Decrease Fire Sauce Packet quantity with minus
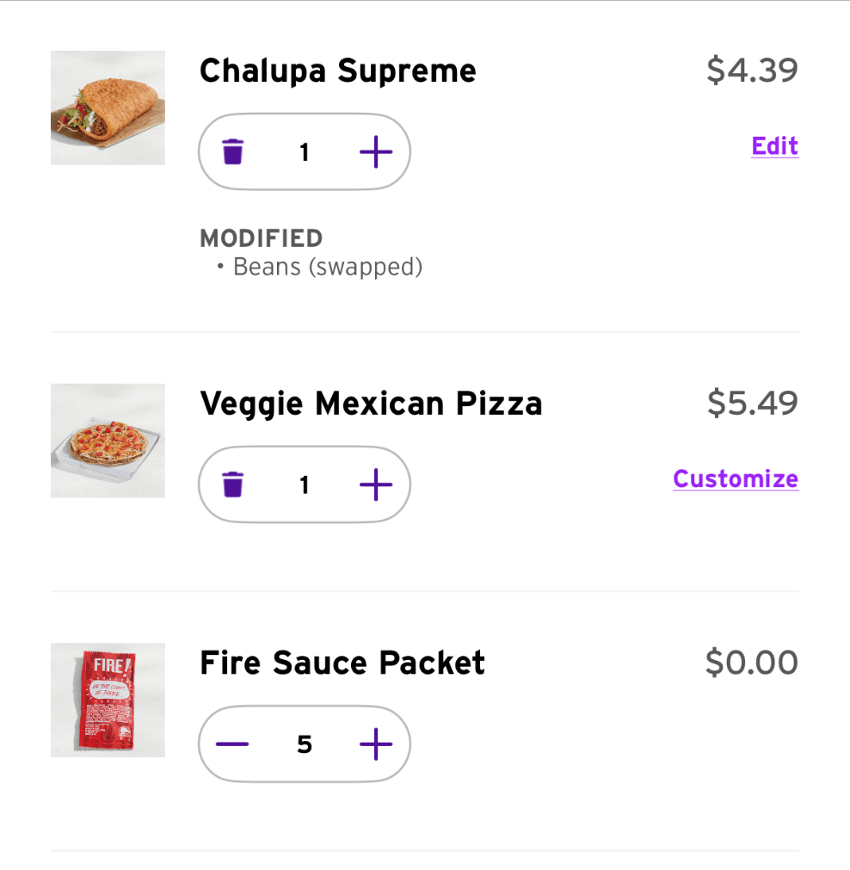 233,744
